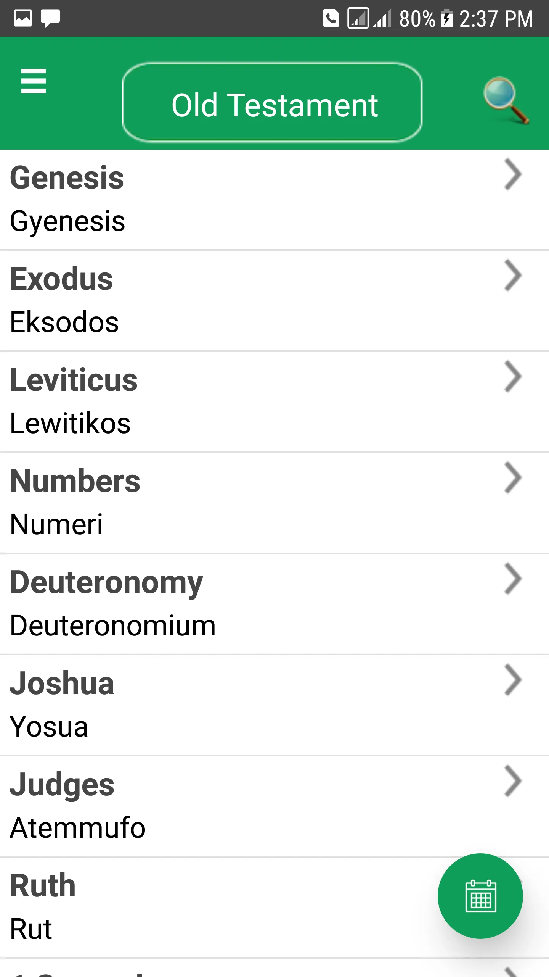
Task: Open the hamburger navigation menu
Action: coord(34,81)
